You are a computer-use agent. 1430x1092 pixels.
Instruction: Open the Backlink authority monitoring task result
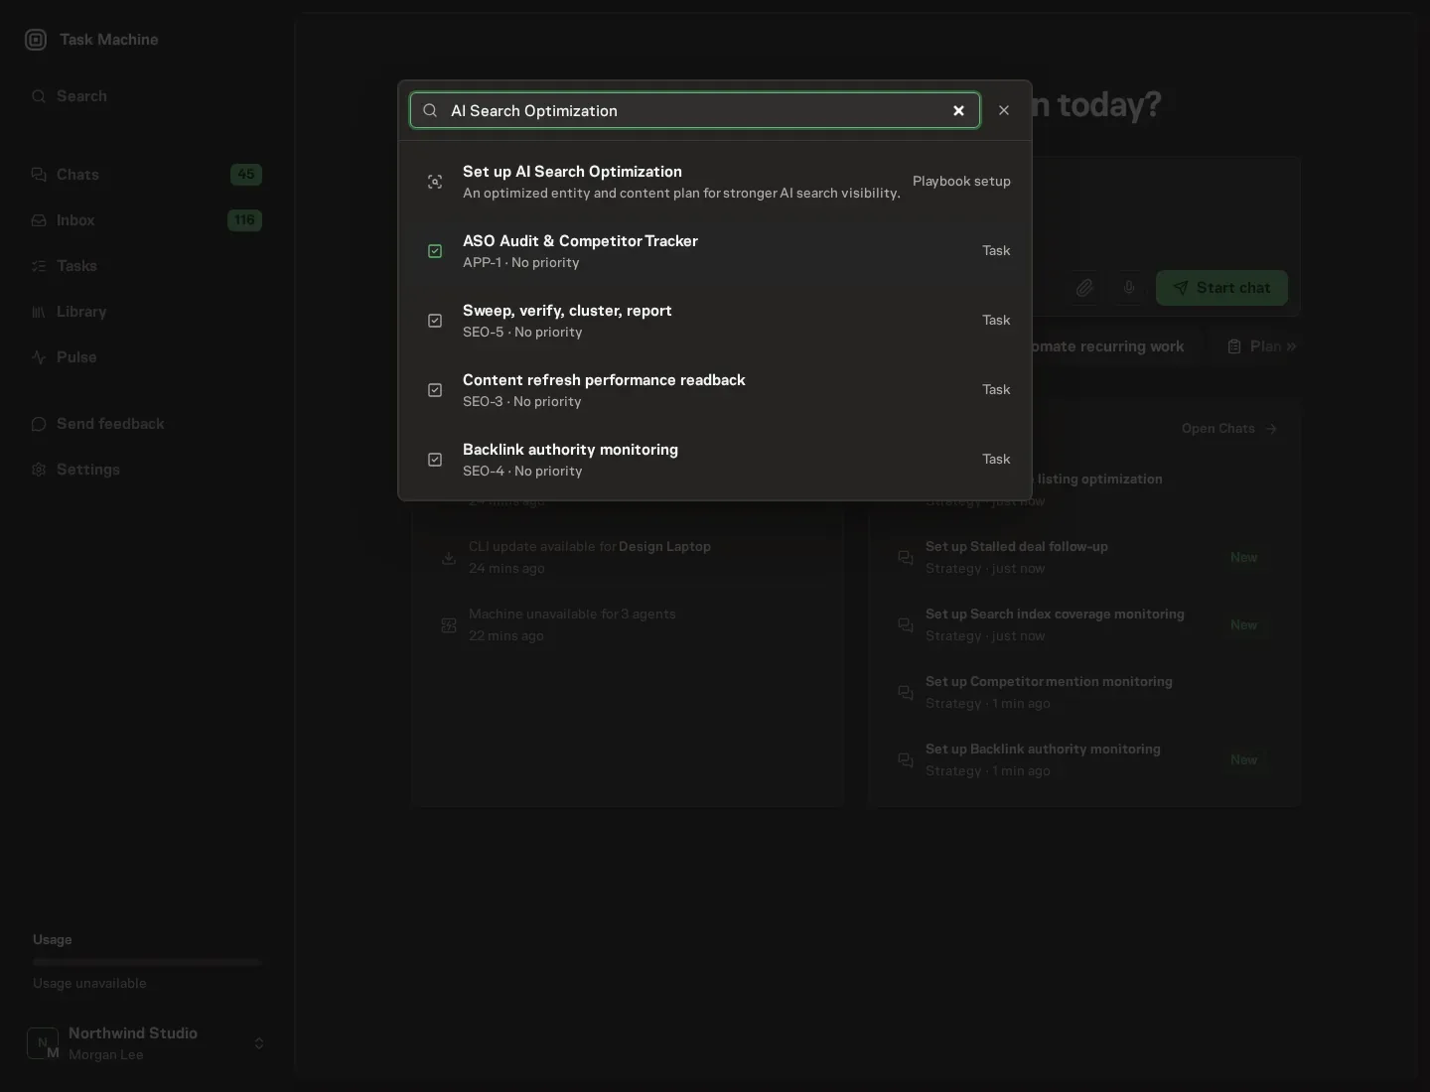[715, 460]
